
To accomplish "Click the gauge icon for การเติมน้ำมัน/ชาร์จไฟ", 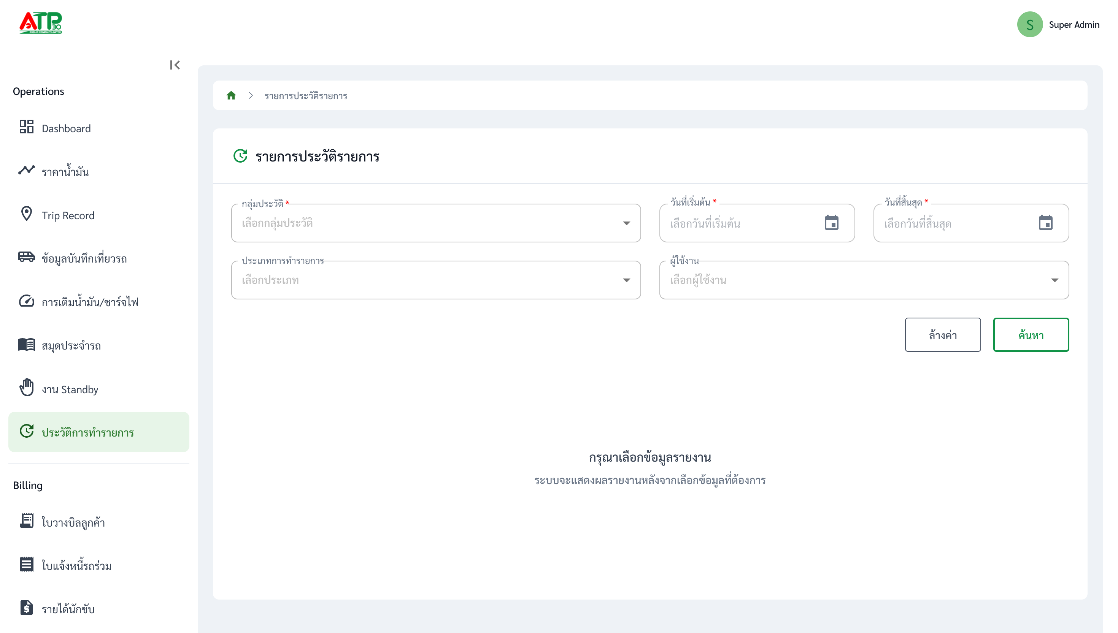I will pyautogui.click(x=27, y=301).
